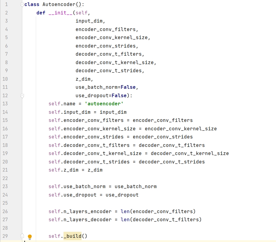Toggle fold marker at use_dropout=False line
This screenshot has height=242, width=276.
(x=22, y=96)
